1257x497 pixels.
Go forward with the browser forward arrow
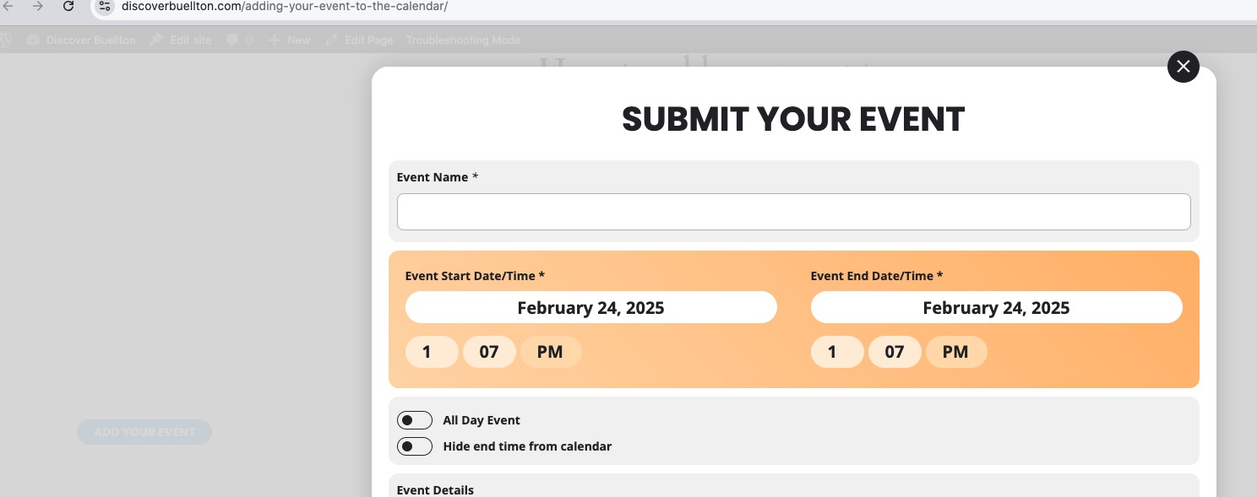38,7
